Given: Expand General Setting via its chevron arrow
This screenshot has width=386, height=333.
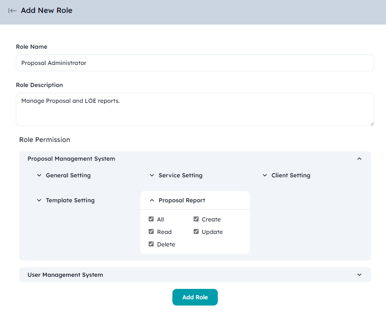Looking at the screenshot, I should [39, 175].
